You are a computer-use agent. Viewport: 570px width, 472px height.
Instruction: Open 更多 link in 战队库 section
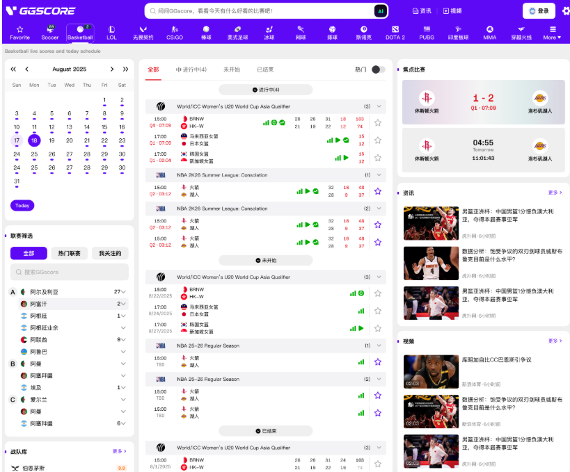click(119, 451)
